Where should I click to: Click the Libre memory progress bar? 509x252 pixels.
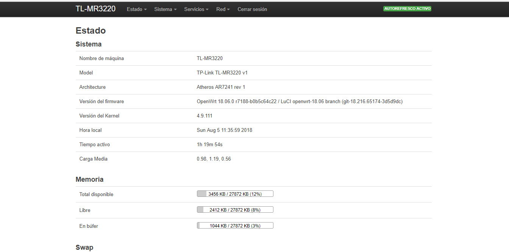235,210
